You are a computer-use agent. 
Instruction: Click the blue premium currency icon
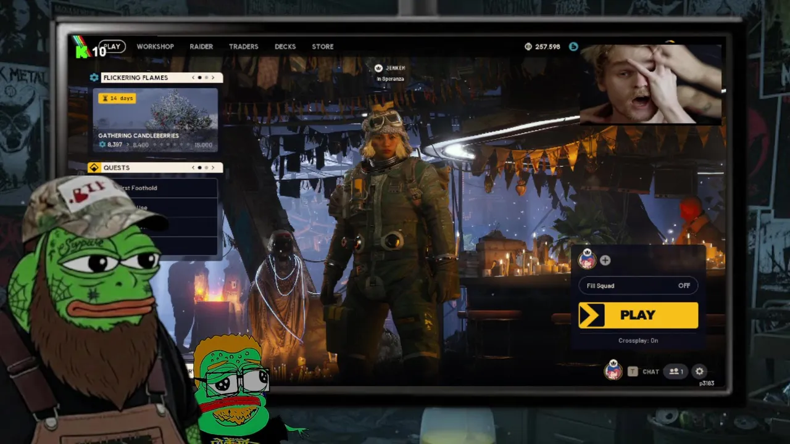(x=573, y=46)
